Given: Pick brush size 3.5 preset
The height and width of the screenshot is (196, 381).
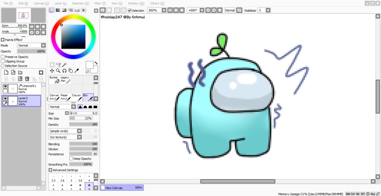Looking at the screenshot, I should [x=80, y=178].
